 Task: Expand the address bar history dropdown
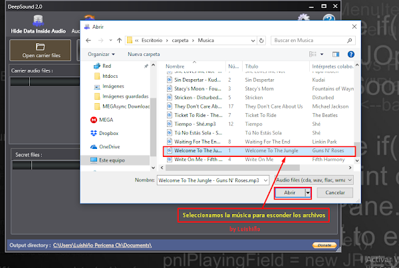(253, 41)
